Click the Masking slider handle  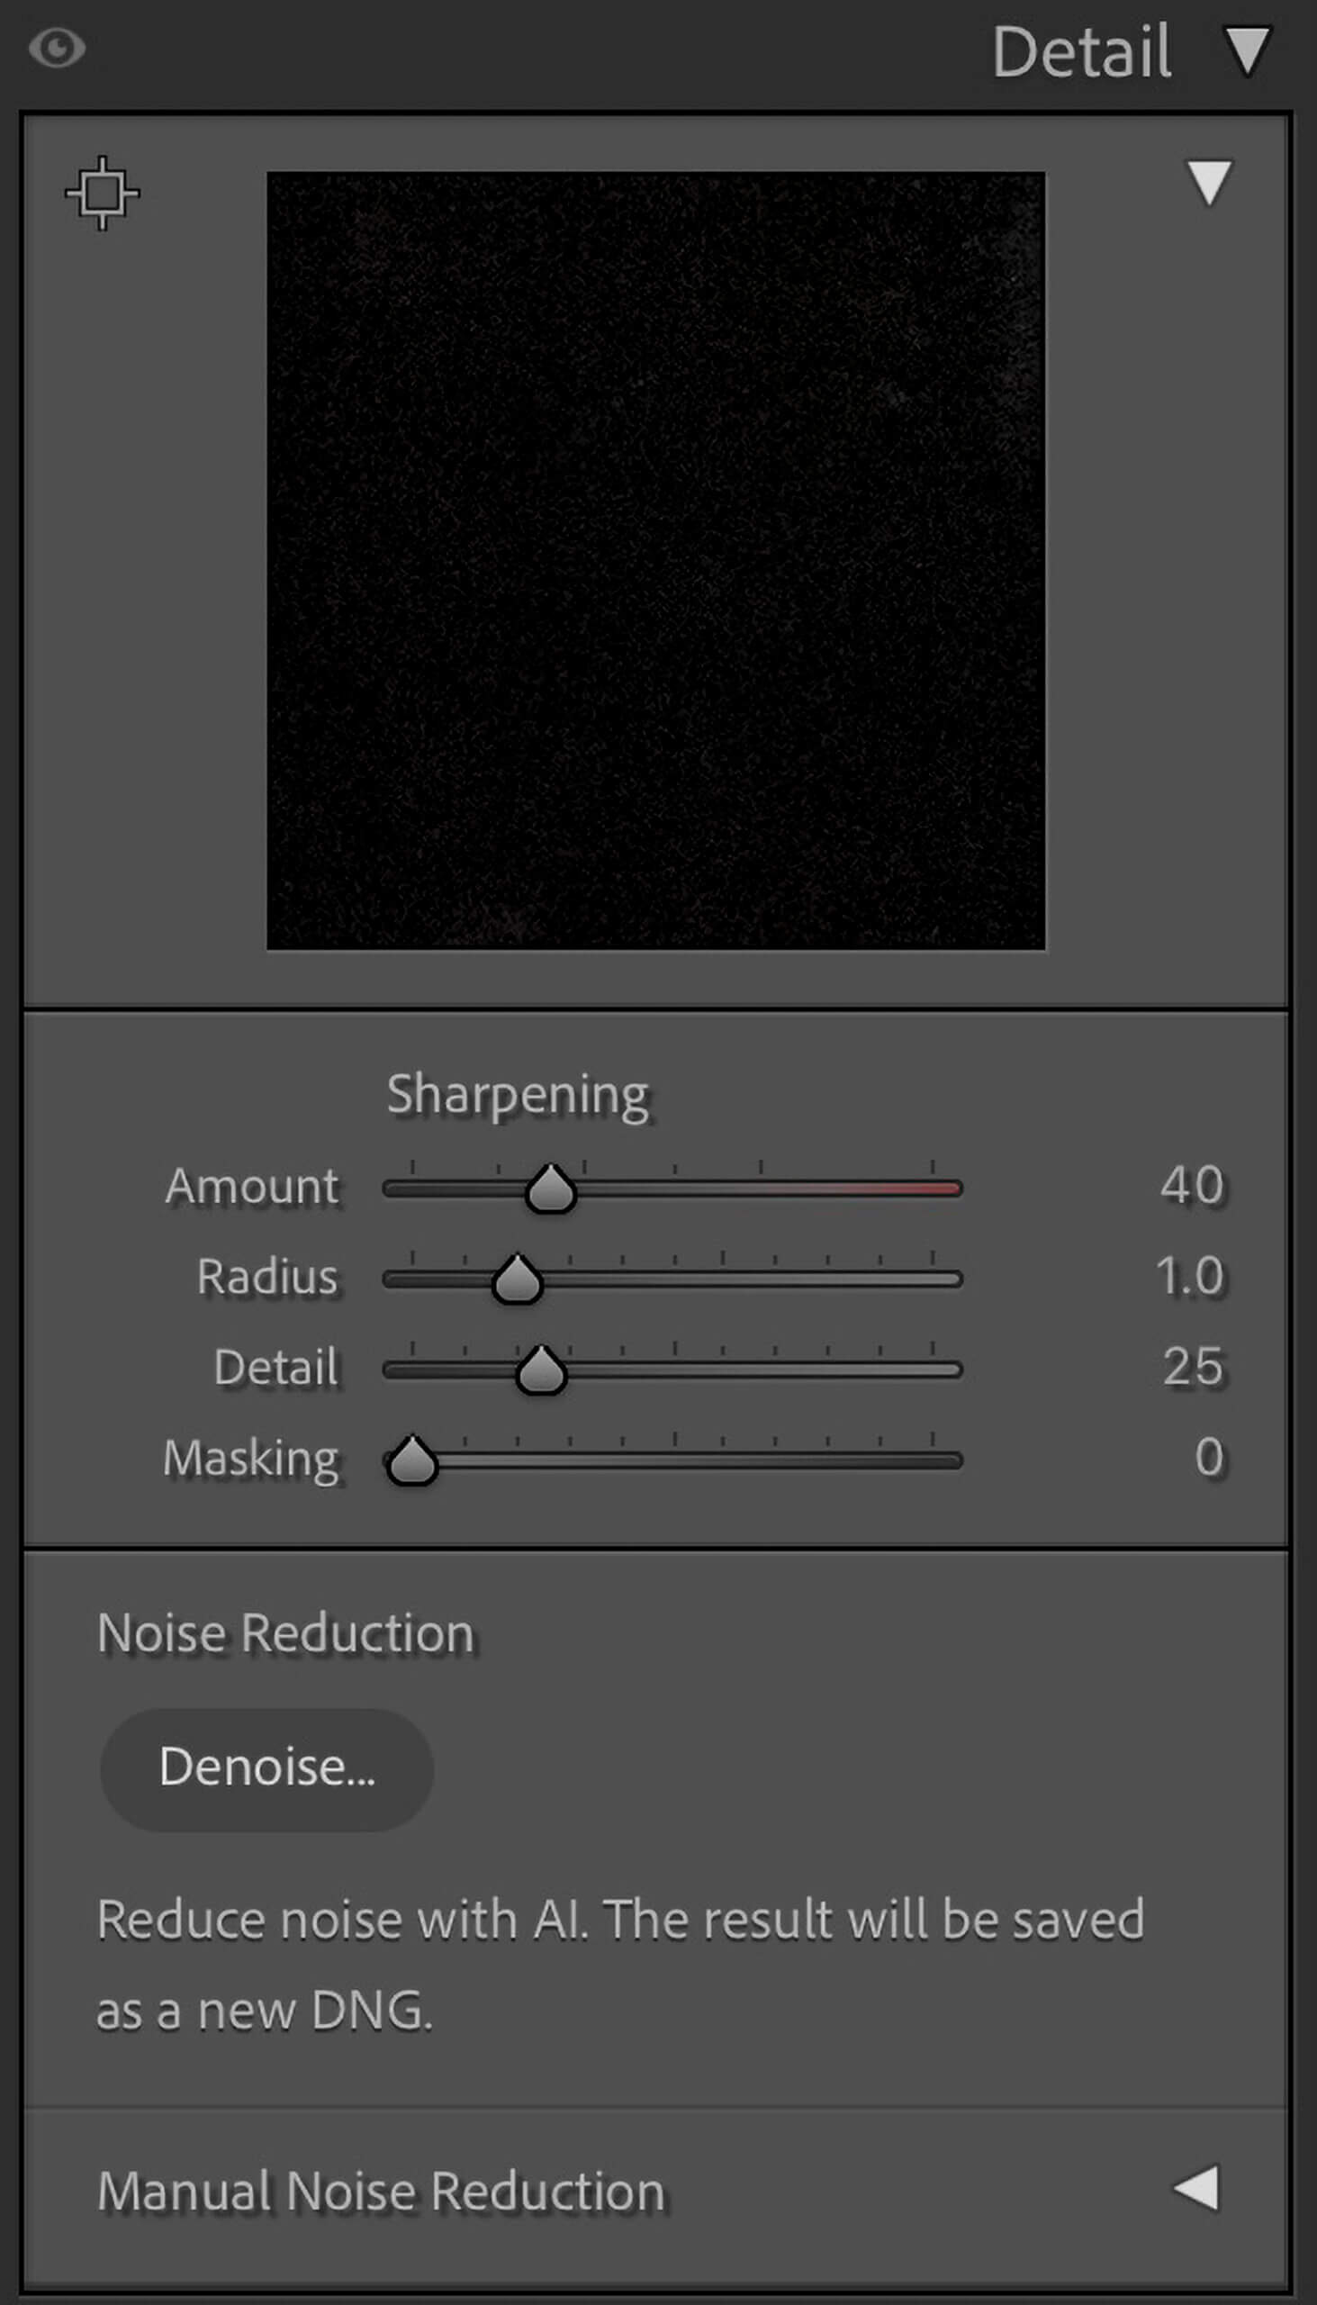411,1460
